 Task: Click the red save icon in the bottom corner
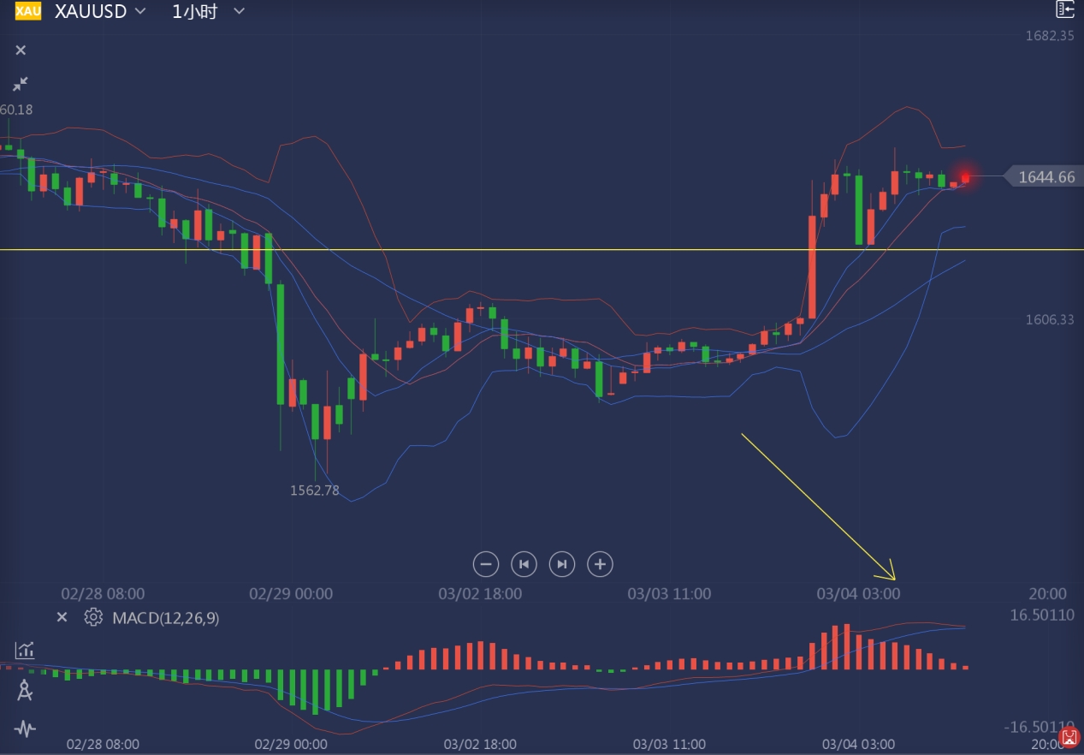[x=1069, y=737]
